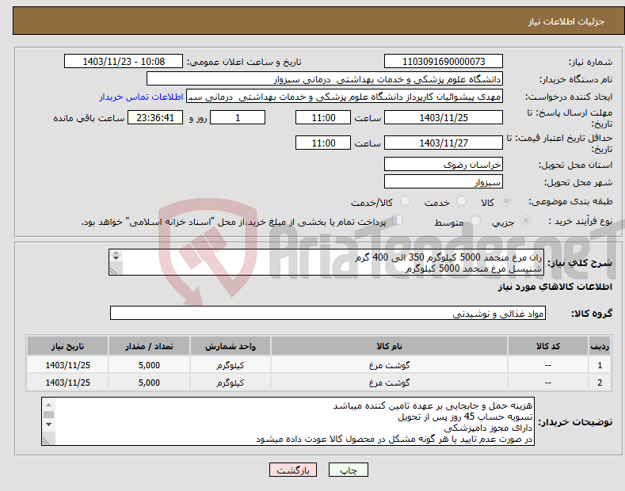Click the remaining days field showing 1

click(x=238, y=117)
